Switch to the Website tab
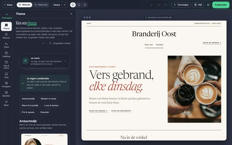Viewport: 232px width, 145px height. (24, 5)
